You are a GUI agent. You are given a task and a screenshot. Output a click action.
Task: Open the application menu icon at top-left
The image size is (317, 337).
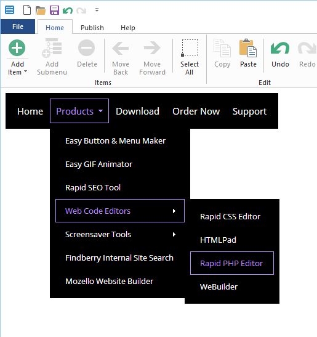point(10,10)
